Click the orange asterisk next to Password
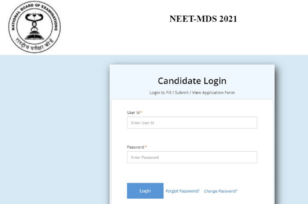Viewport: 308px width, 204px height. click(146, 147)
